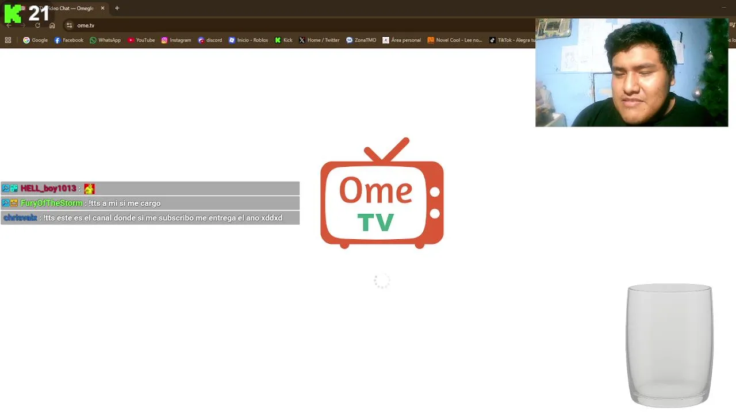Click the message about 'canal donde si me subscribo'
Viewport: 736px width, 414px height.
pos(163,218)
